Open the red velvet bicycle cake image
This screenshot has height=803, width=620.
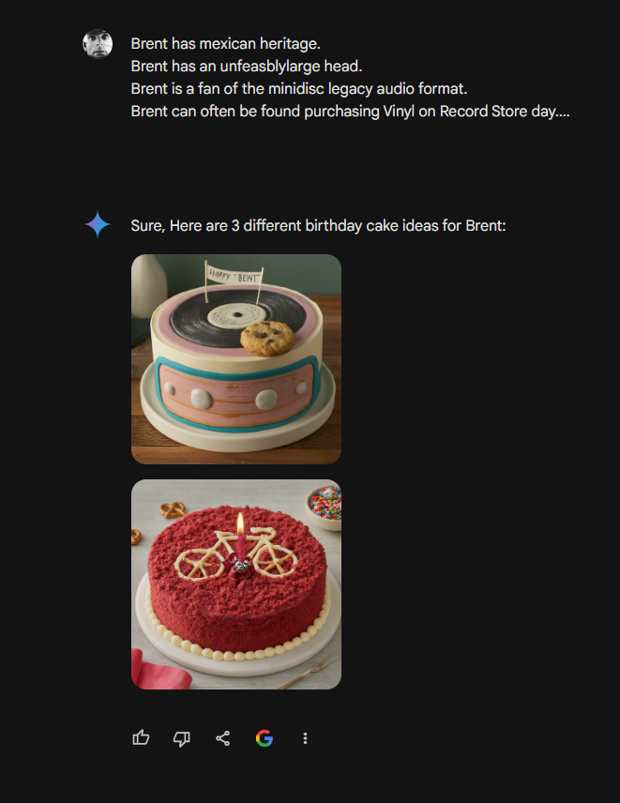236,584
